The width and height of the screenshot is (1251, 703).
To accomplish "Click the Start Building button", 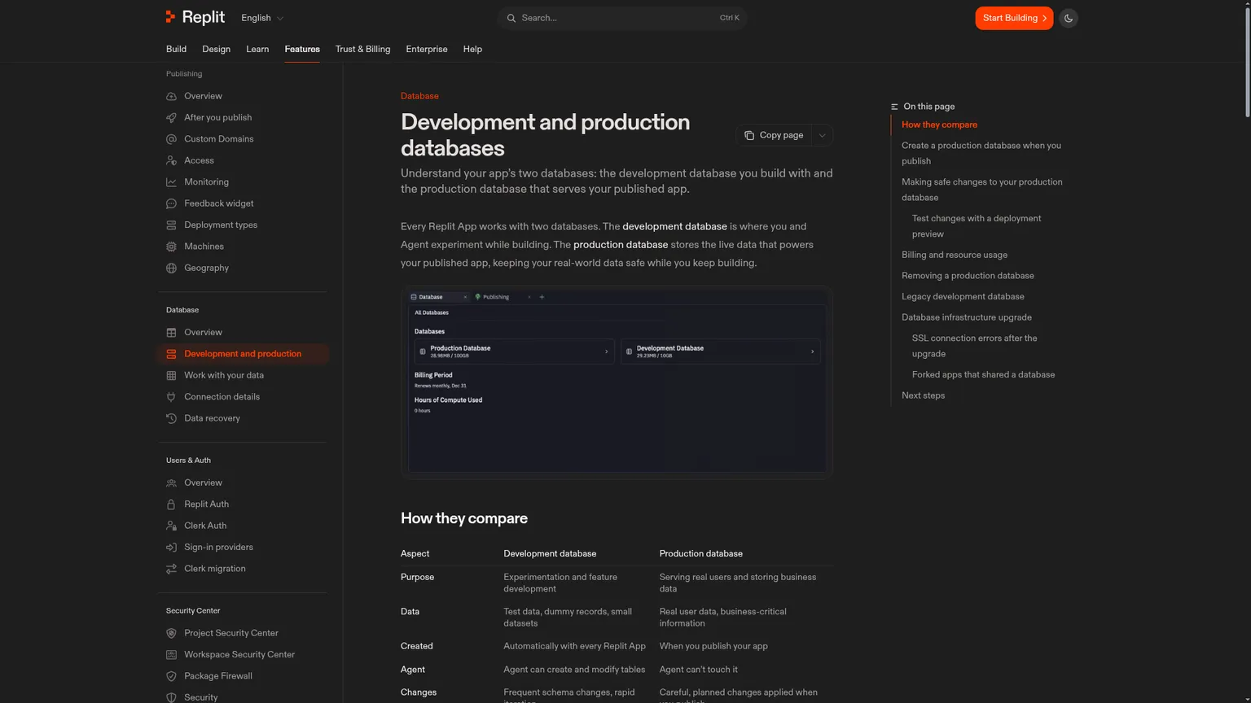I will (x=1014, y=18).
